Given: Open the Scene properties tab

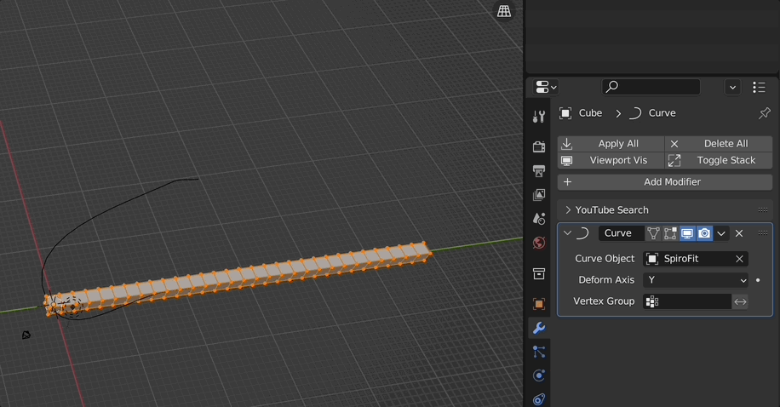Looking at the screenshot, I should [x=539, y=219].
